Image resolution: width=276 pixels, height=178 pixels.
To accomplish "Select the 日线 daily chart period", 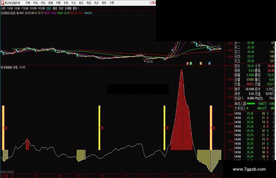I will pos(49,8).
